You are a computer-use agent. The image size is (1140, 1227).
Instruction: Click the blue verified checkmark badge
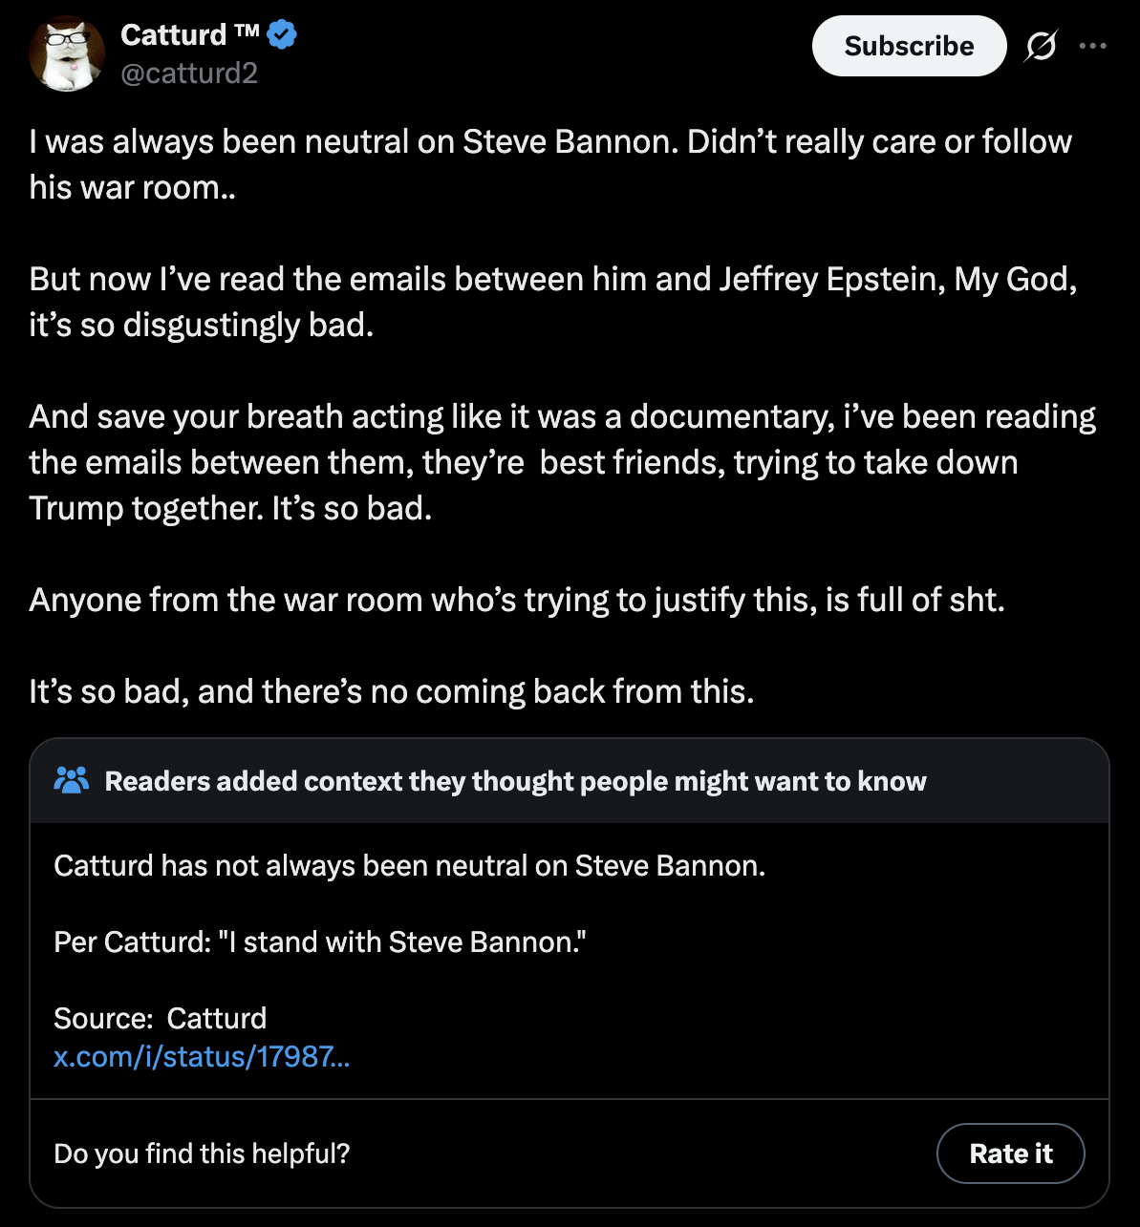click(283, 35)
